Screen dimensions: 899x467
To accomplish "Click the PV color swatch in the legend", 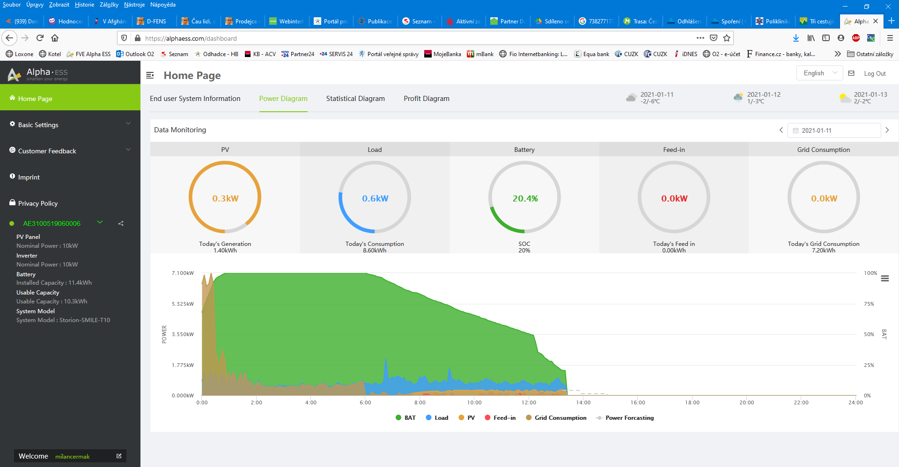I will pyautogui.click(x=461, y=418).
